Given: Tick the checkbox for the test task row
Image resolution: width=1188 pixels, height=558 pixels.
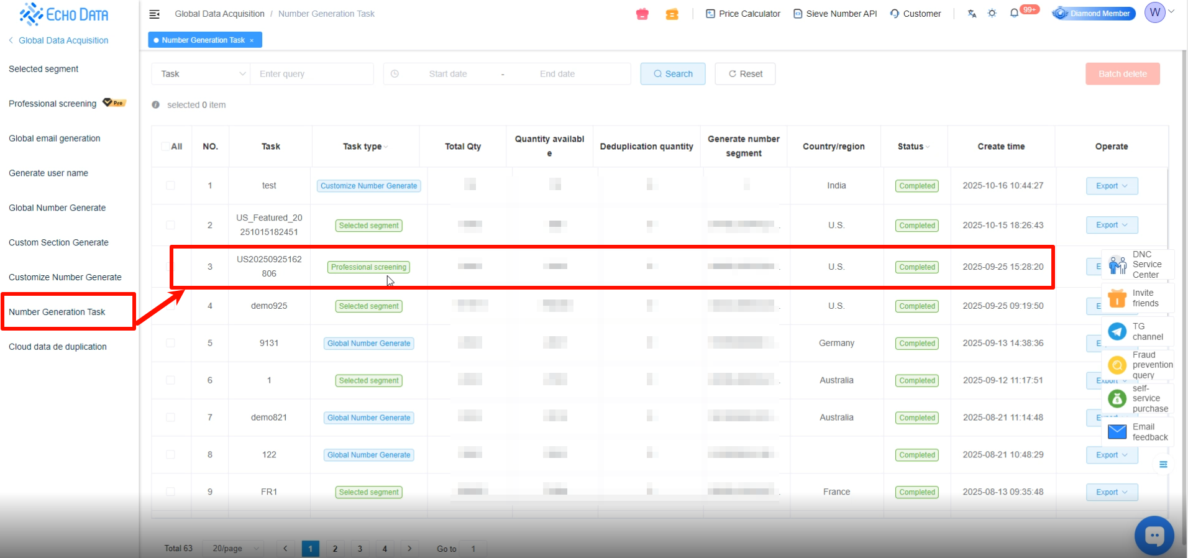Looking at the screenshot, I should pos(170,186).
